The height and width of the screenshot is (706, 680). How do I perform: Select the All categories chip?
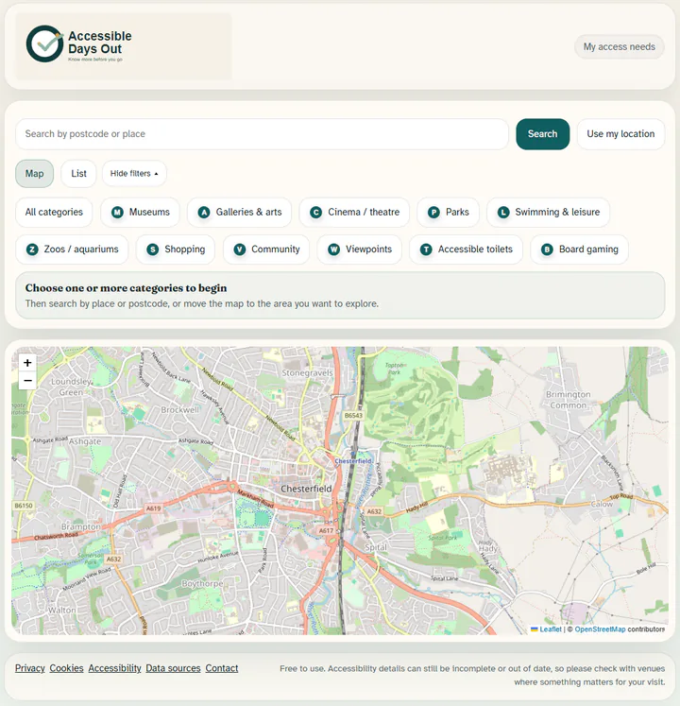[x=54, y=212]
